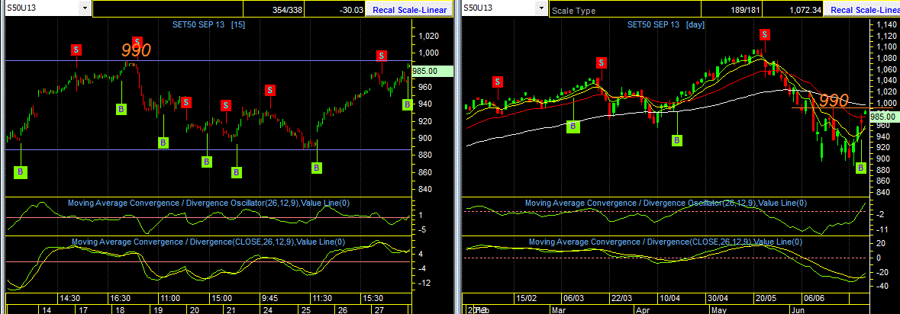This screenshot has height=314, width=900.
Task: Select MACD Oscillator label in daily chart
Action: 665,203
